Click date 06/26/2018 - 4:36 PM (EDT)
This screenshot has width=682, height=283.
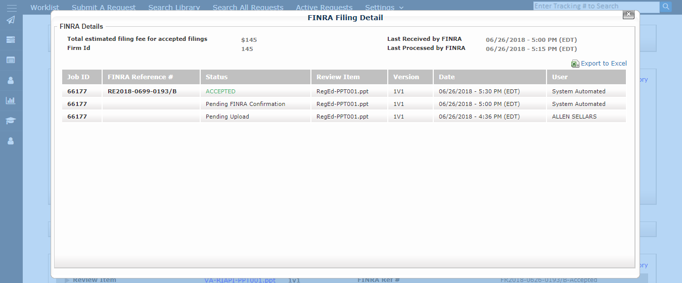click(x=479, y=117)
